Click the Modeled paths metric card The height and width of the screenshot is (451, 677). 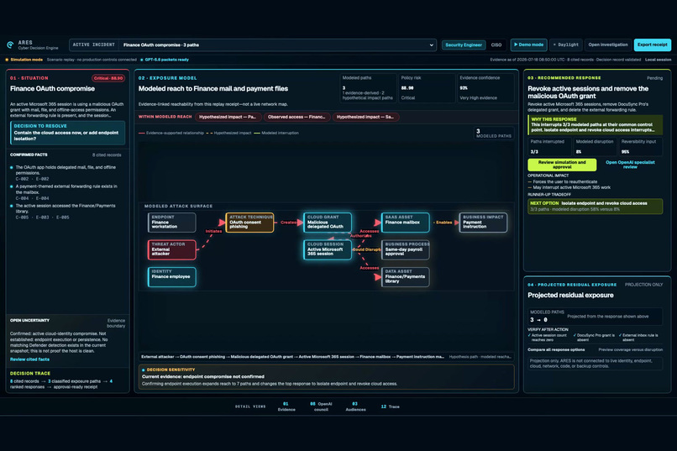pos(368,88)
